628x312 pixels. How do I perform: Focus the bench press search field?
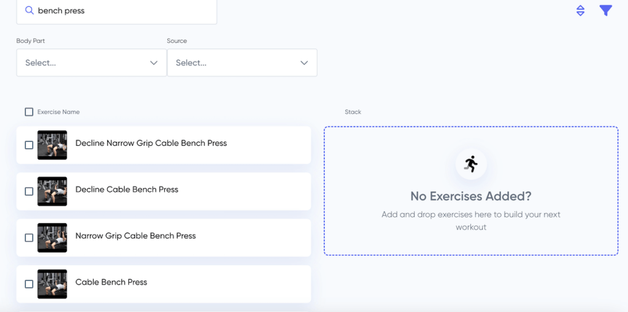[x=123, y=11]
